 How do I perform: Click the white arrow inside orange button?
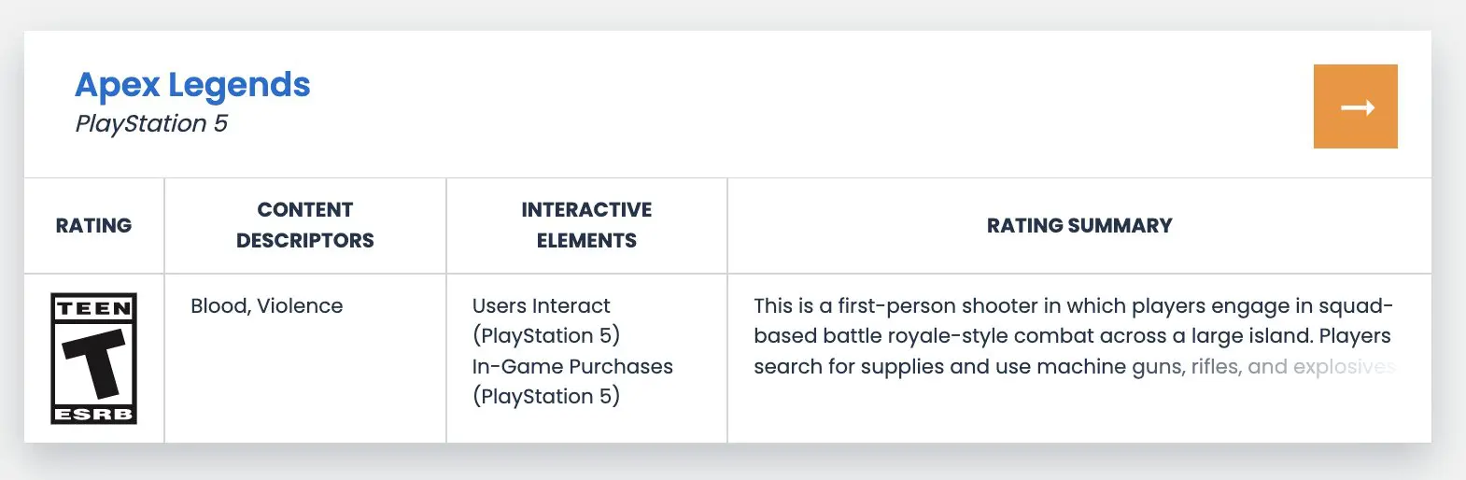pyautogui.click(x=1358, y=107)
